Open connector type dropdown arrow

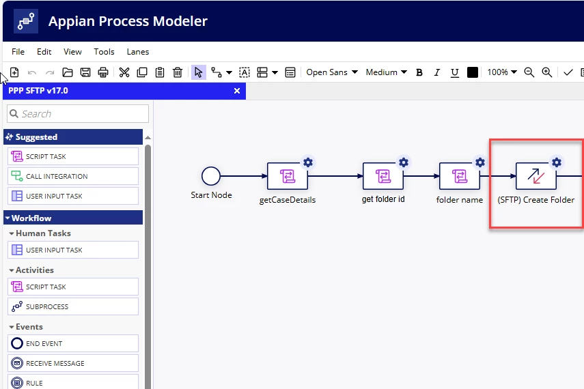(229, 72)
